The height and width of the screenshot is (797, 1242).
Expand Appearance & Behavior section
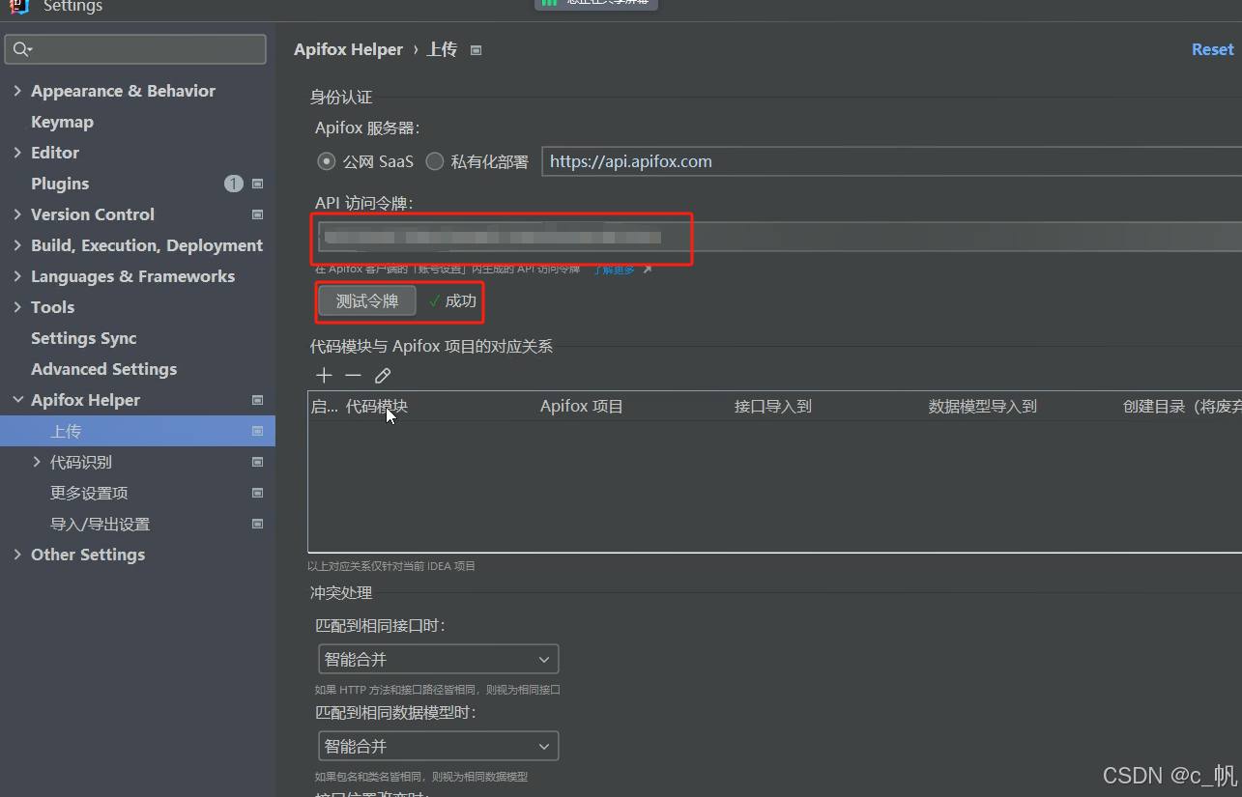(17, 91)
